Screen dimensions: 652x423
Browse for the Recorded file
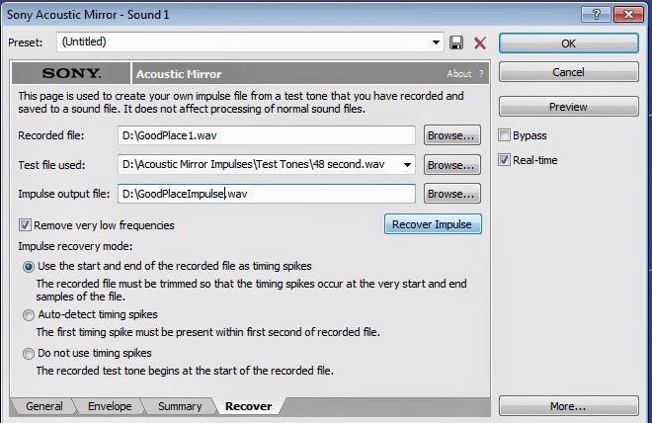452,135
